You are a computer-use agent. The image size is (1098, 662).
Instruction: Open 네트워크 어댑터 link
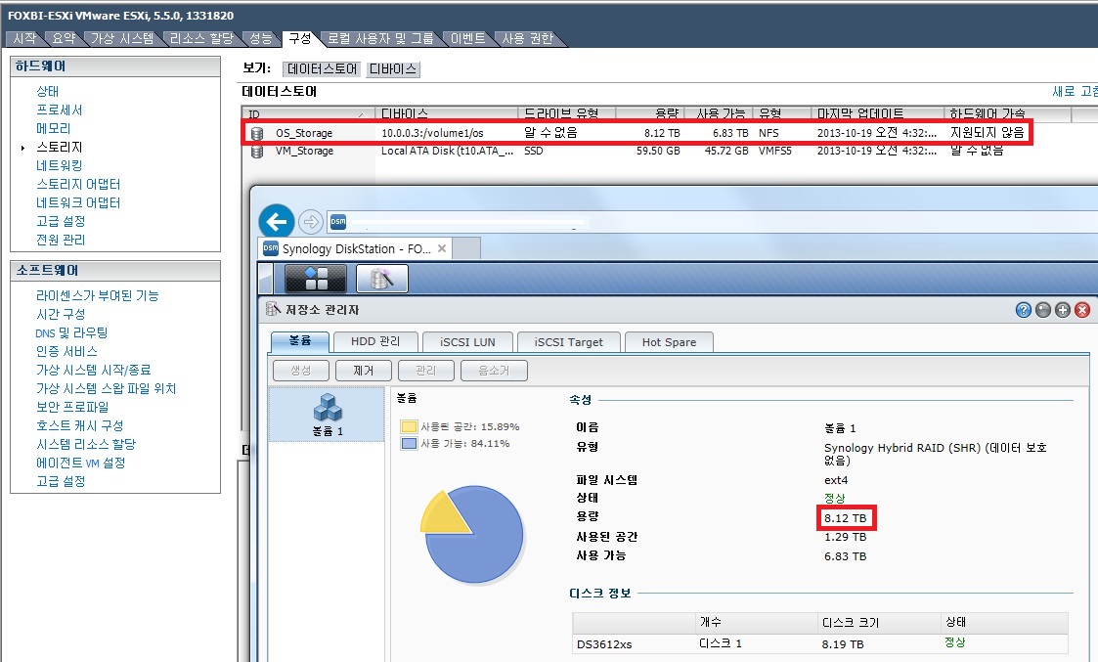coord(78,202)
